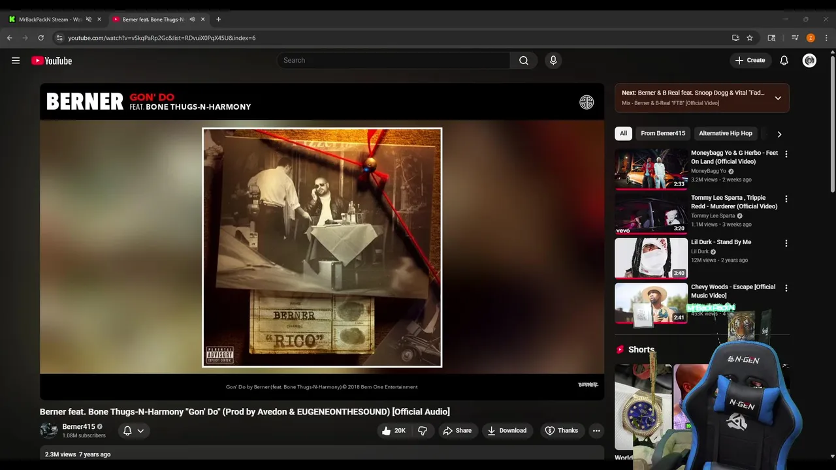Go to YouTube home via logo

[x=52, y=61]
